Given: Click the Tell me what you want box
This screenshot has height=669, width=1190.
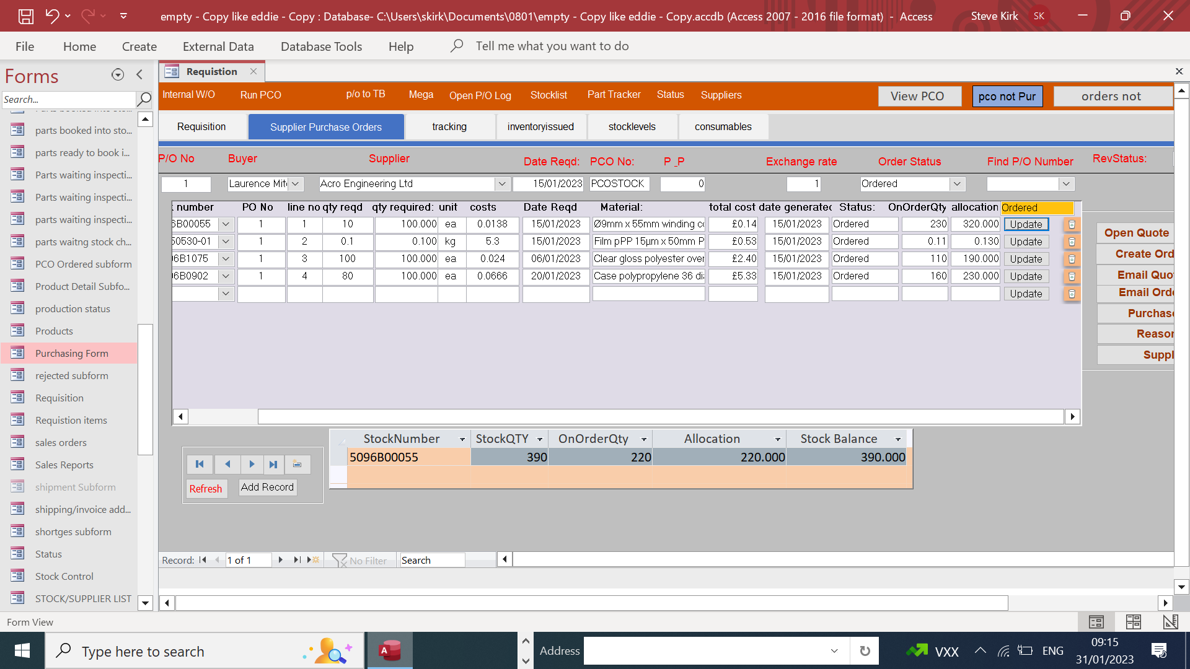Looking at the screenshot, I should tap(552, 46).
